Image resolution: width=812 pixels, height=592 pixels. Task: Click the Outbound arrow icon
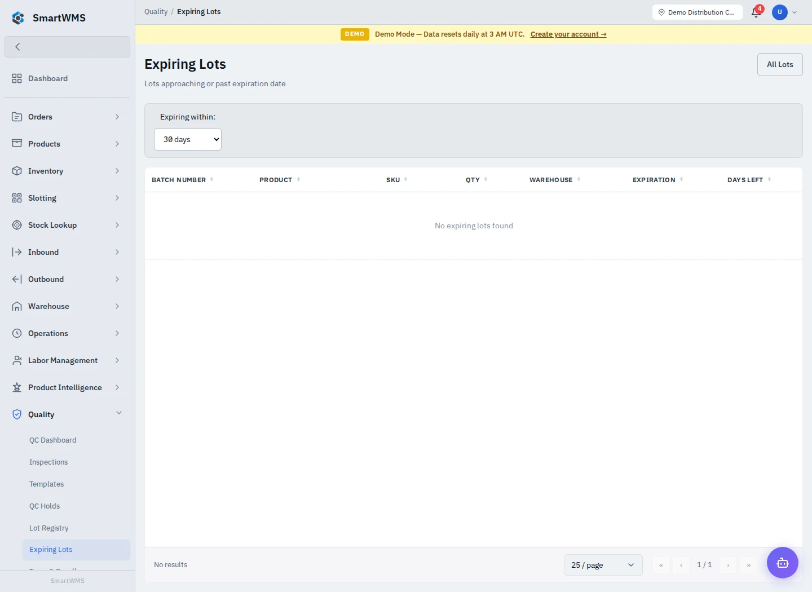pos(17,279)
